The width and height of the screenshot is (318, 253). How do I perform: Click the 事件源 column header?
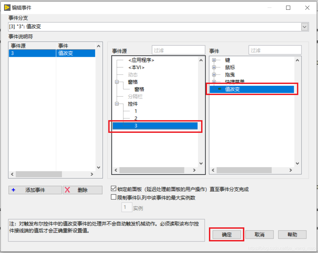[32, 46]
